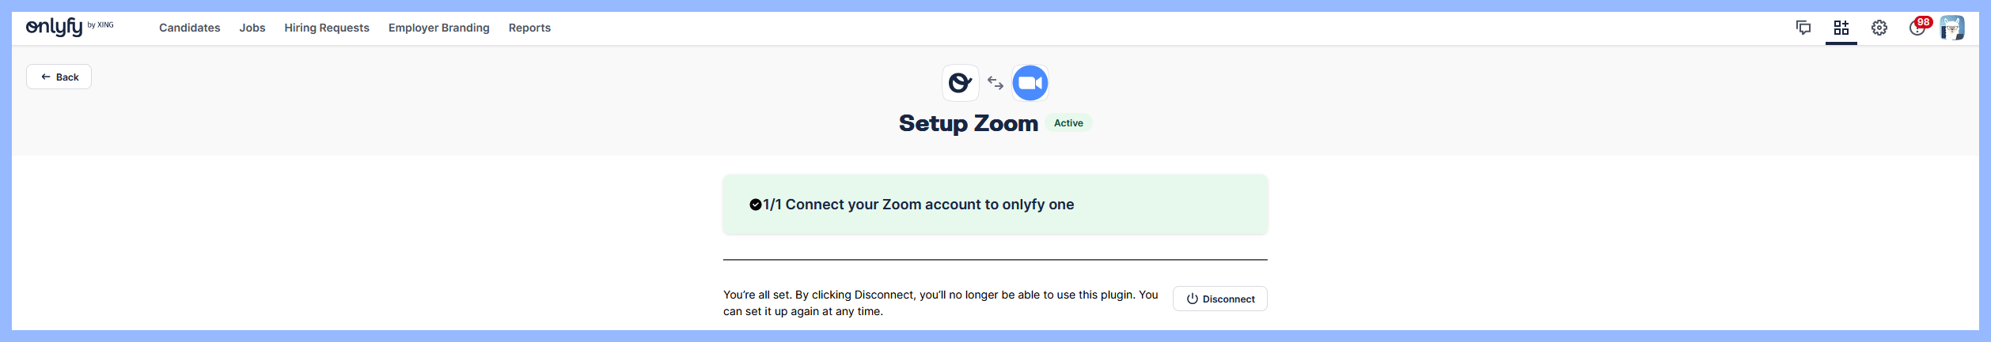The height and width of the screenshot is (342, 1991).
Task: Click the sync arrows between logos
Action: pyautogui.click(x=995, y=83)
